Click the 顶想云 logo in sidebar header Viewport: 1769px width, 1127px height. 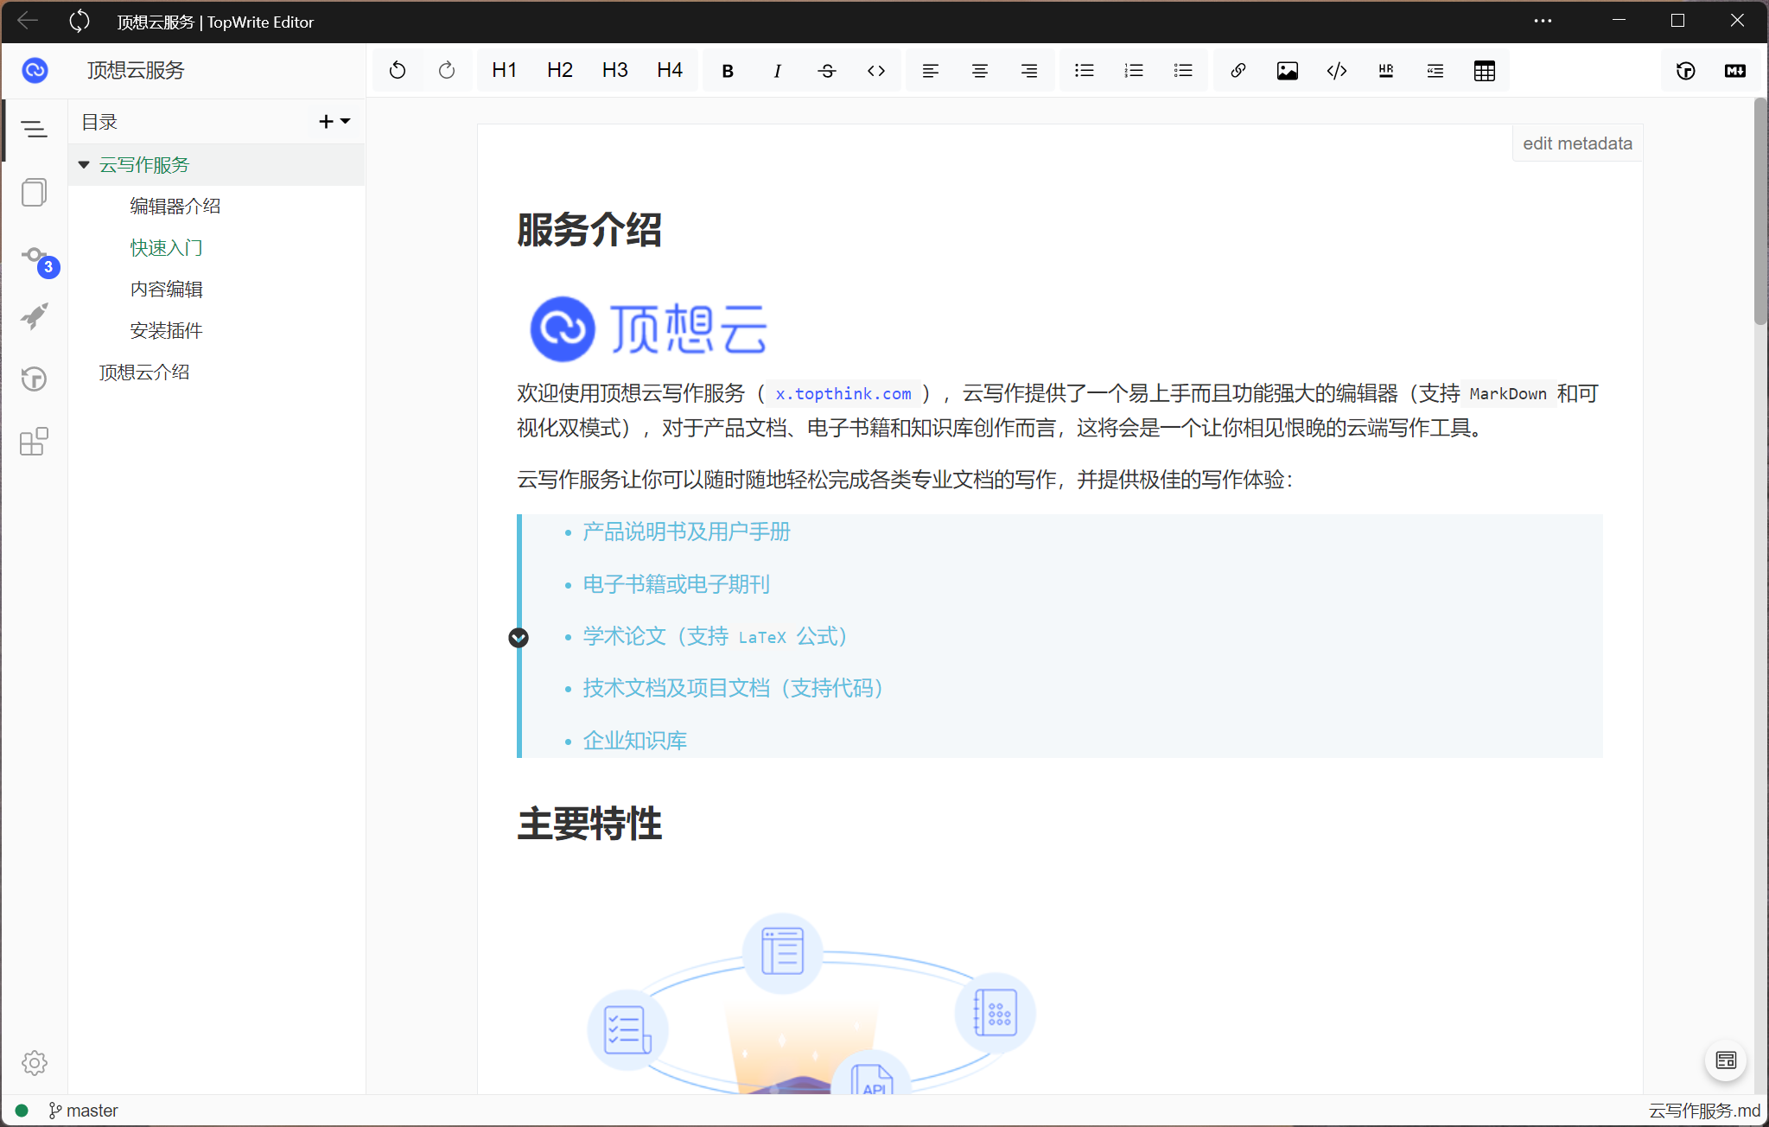35,70
